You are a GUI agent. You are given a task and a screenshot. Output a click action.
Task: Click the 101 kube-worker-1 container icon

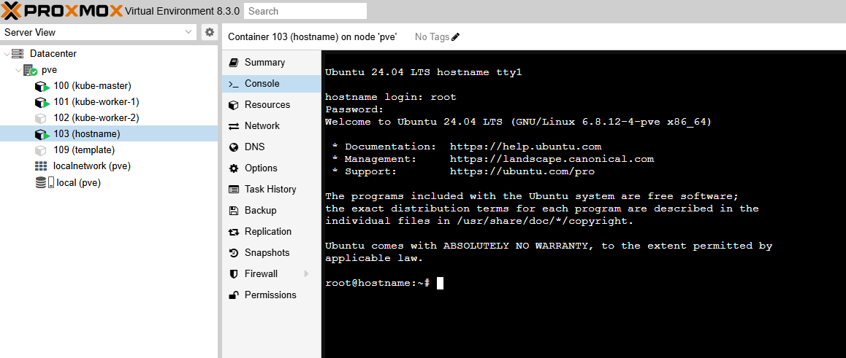[x=42, y=102]
